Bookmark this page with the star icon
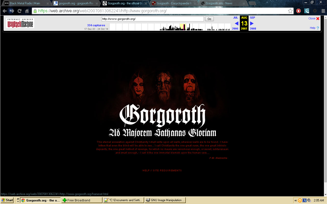 point(290,11)
